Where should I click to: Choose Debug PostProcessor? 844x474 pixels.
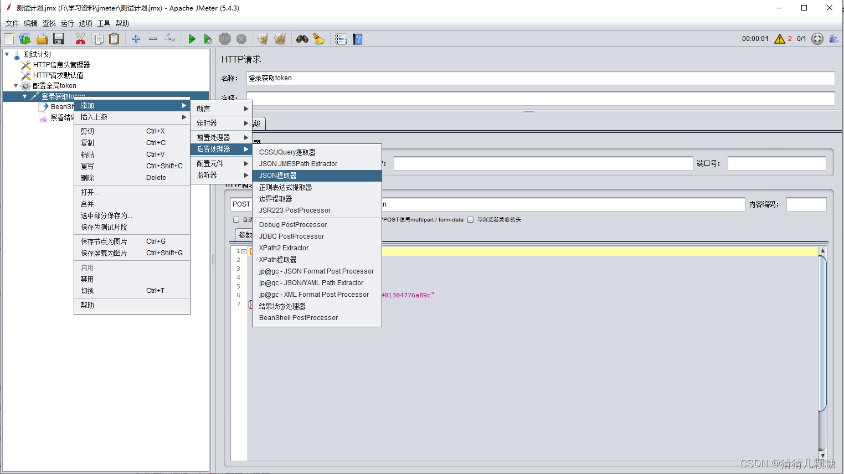[317, 225]
